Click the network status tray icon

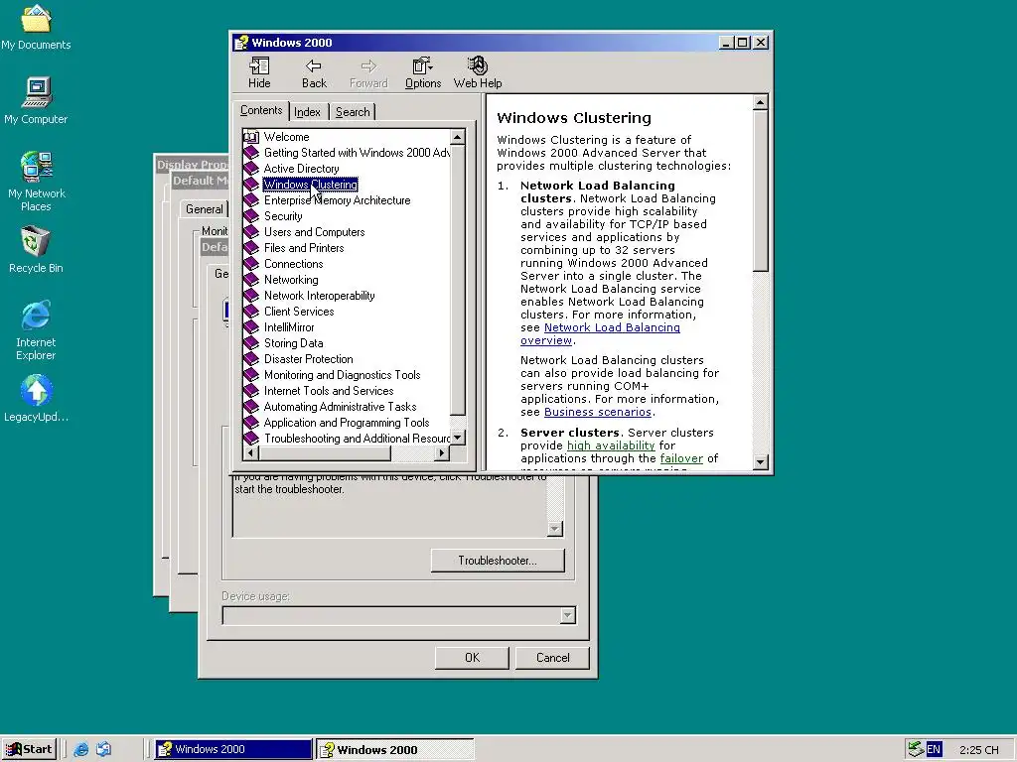916,750
